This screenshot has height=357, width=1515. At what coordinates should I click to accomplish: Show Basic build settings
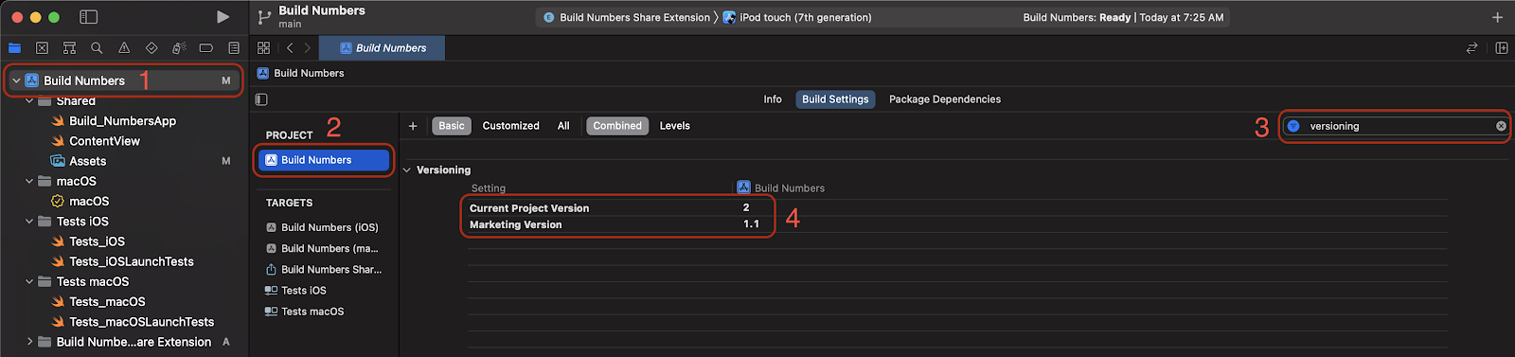[452, 126]
